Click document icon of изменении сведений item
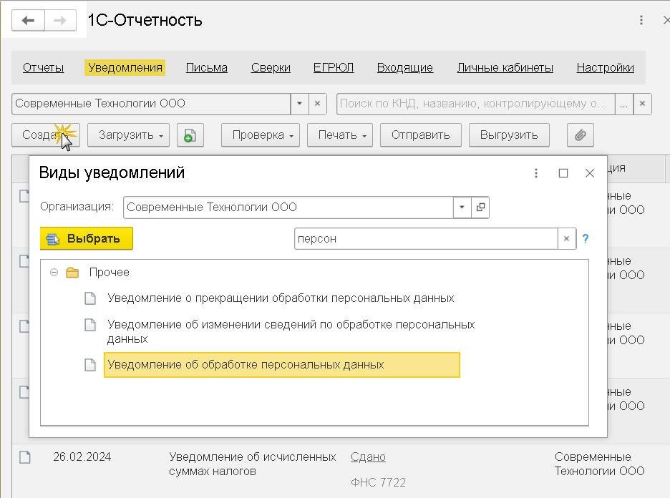670x498 pixels. 90,325
